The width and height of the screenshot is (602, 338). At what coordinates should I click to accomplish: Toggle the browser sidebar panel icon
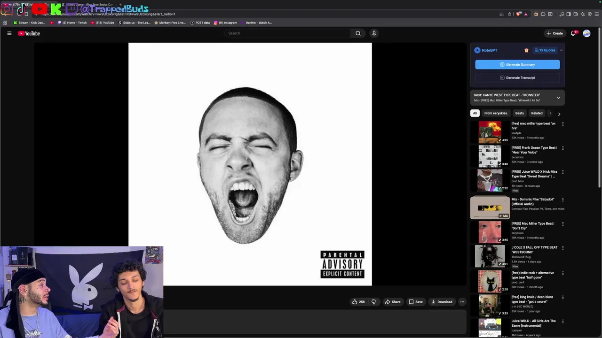point(568,14)
